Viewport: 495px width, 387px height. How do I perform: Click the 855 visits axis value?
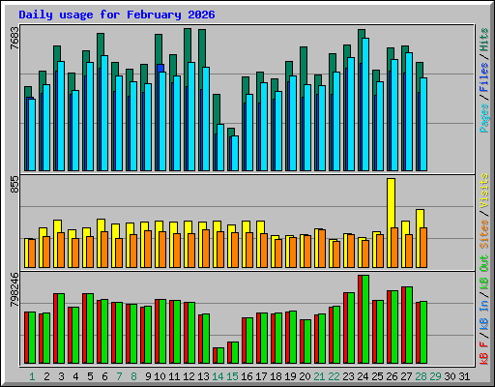(x=15, y=185)
